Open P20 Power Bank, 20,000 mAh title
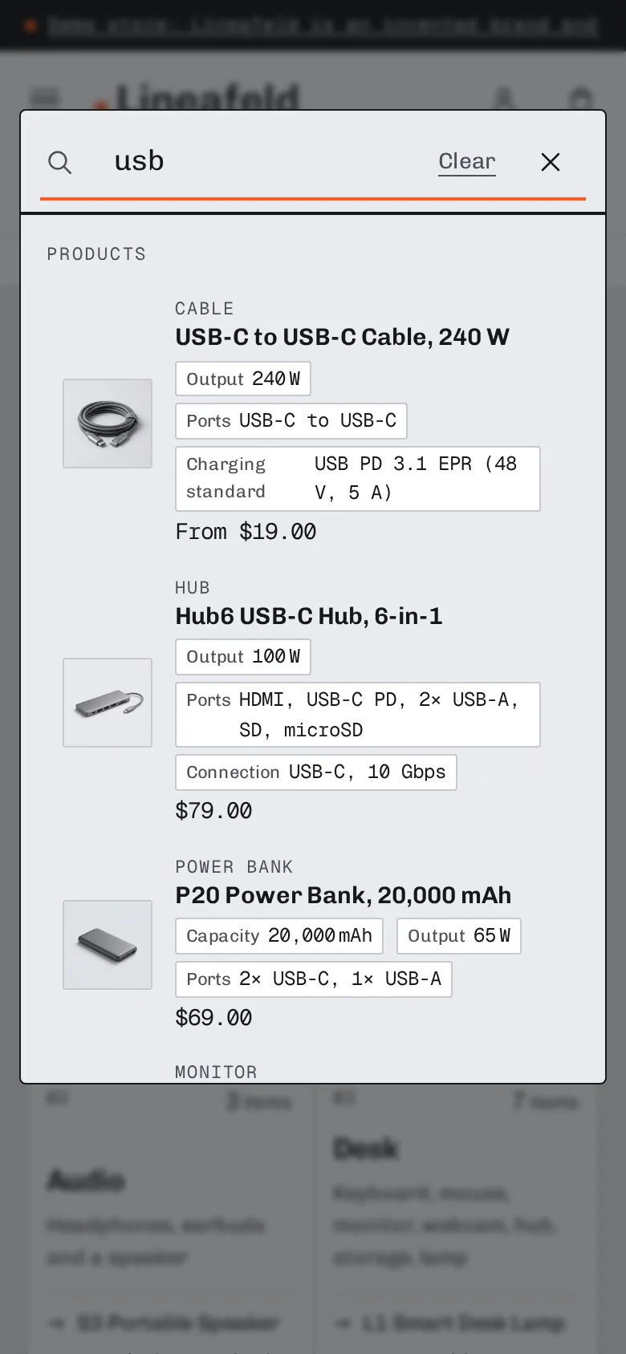626x1354 pixels. coord(343,895)
